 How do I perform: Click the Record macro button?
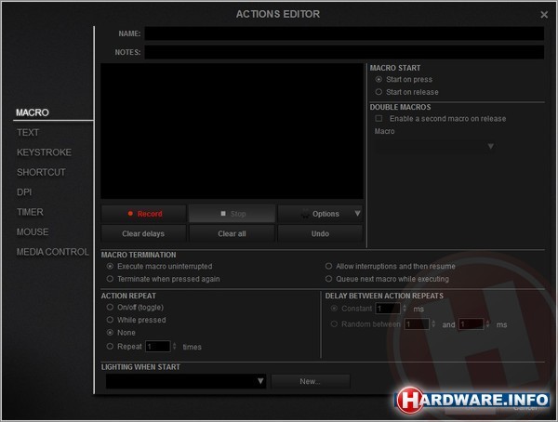click(144, 214)
